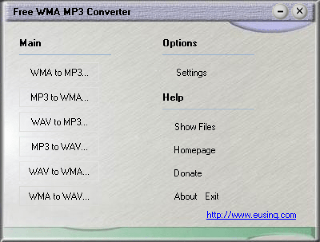This screenshot has width=320, height=242.
Task: Start MP3 to WAV conversion
Action: coord(59,147)
